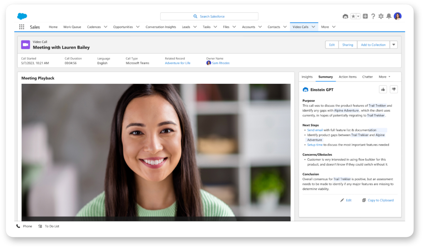
Task: Click the user profile avatar
Action: (x=398, y=16)
